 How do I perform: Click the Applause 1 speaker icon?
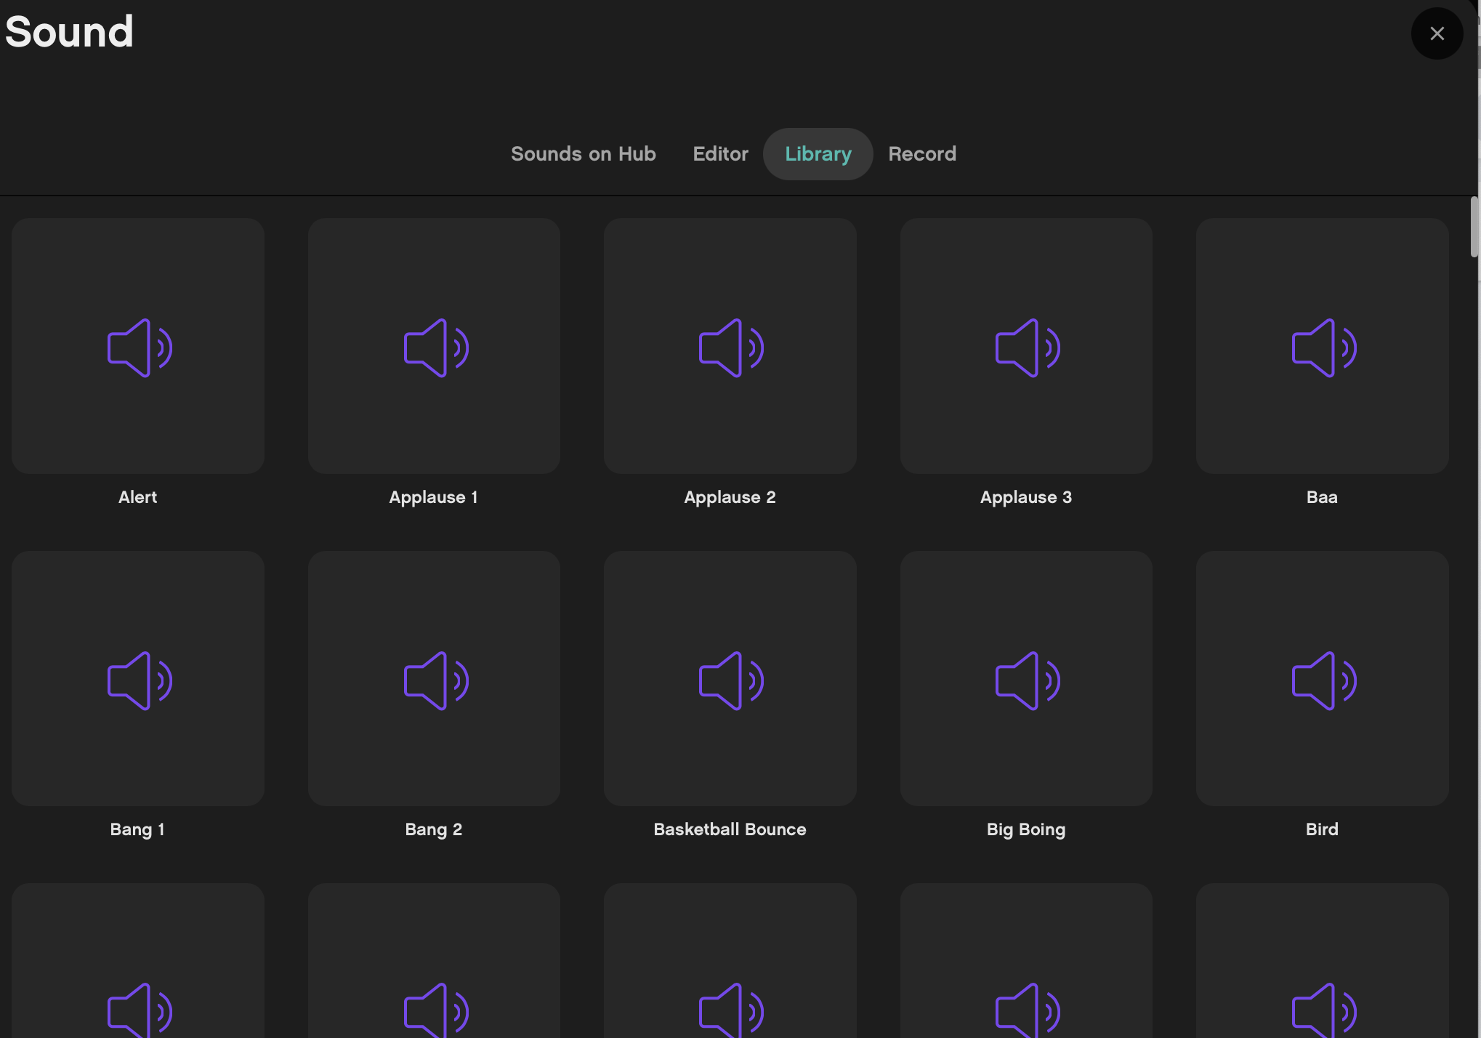pyautogui.click(x=435, y=347)
